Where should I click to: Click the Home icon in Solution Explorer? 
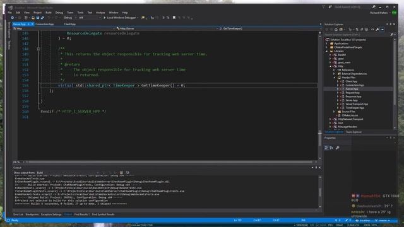(336, 30)
